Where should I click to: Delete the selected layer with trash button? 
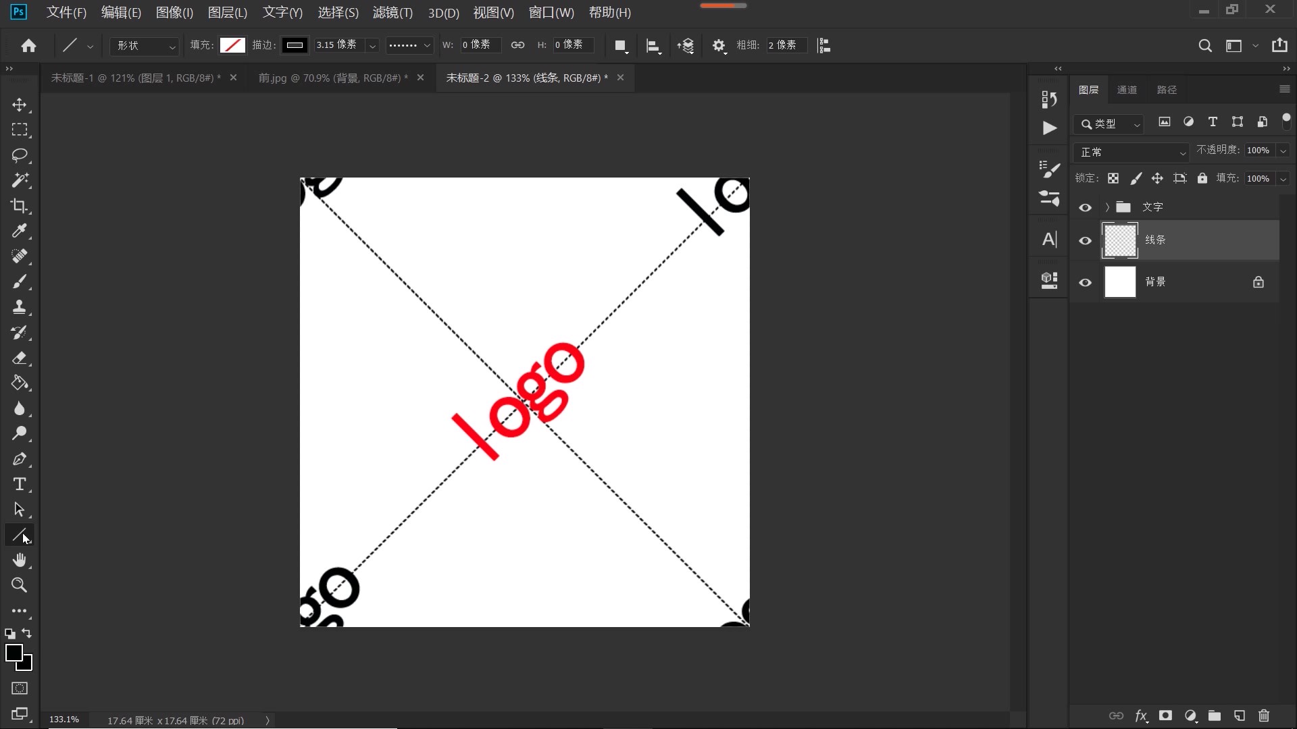[1263, 716]
